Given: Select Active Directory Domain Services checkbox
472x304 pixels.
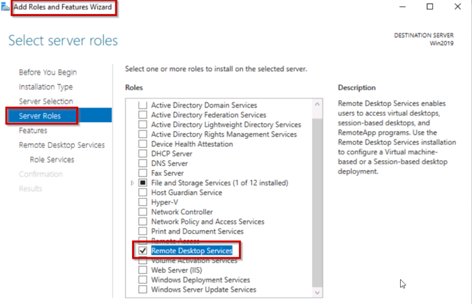Looking at the screenshot, I should point(143,105).
